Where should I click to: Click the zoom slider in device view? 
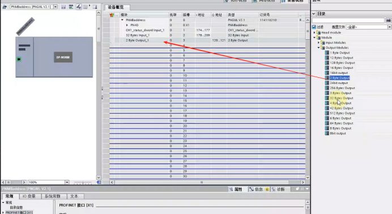coord(83,182)
